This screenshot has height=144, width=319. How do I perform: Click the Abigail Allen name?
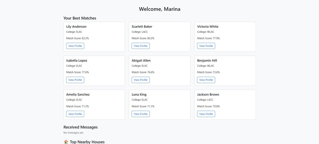[x=141, y=60]
